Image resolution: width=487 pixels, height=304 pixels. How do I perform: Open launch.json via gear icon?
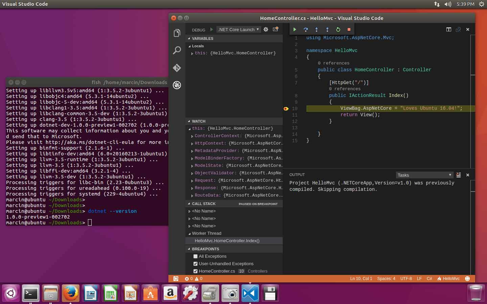coord(266,29)
